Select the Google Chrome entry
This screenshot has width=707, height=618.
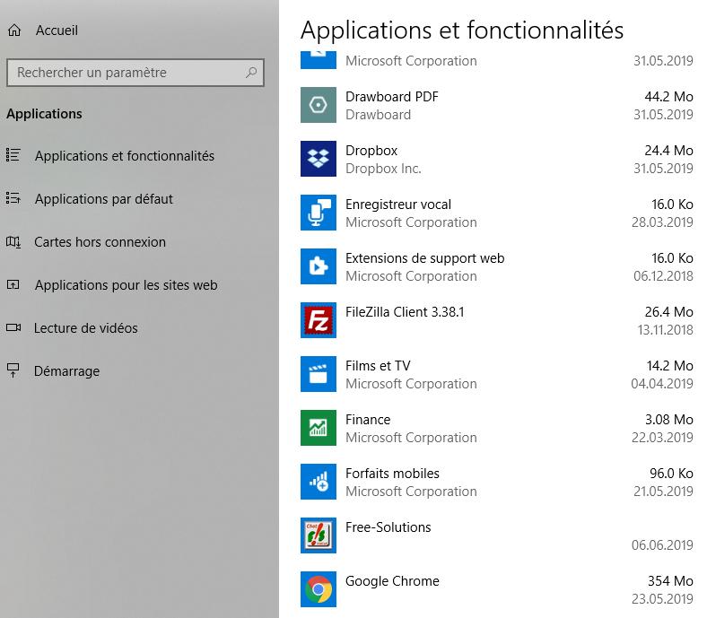click(392, 581)
